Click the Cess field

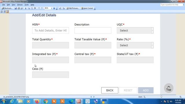click(x=51, y=75)
